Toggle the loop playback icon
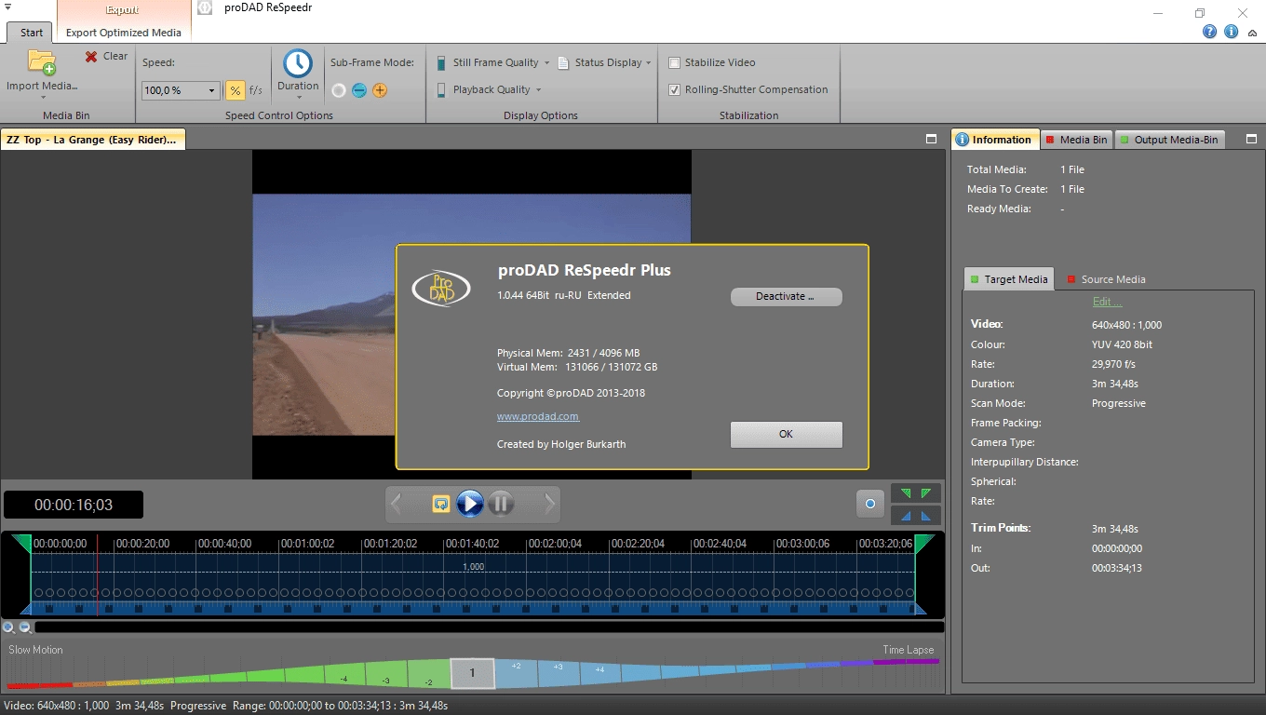Screen dimensions: 1266x715 pyautogui.click(x=441, y=504)
